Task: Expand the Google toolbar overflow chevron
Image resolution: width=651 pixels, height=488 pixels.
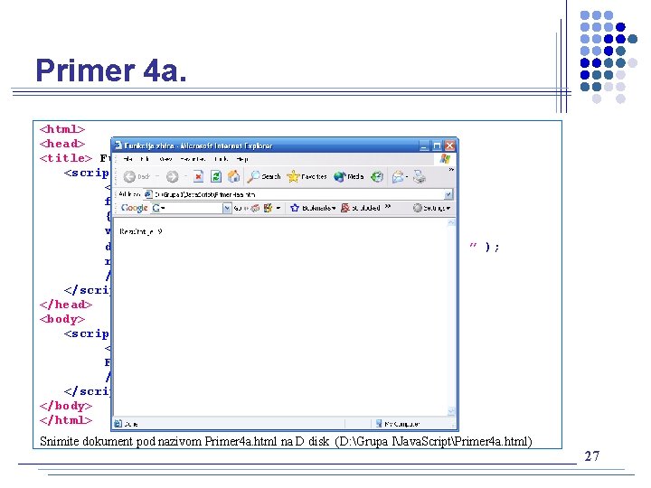Action: 387,206
